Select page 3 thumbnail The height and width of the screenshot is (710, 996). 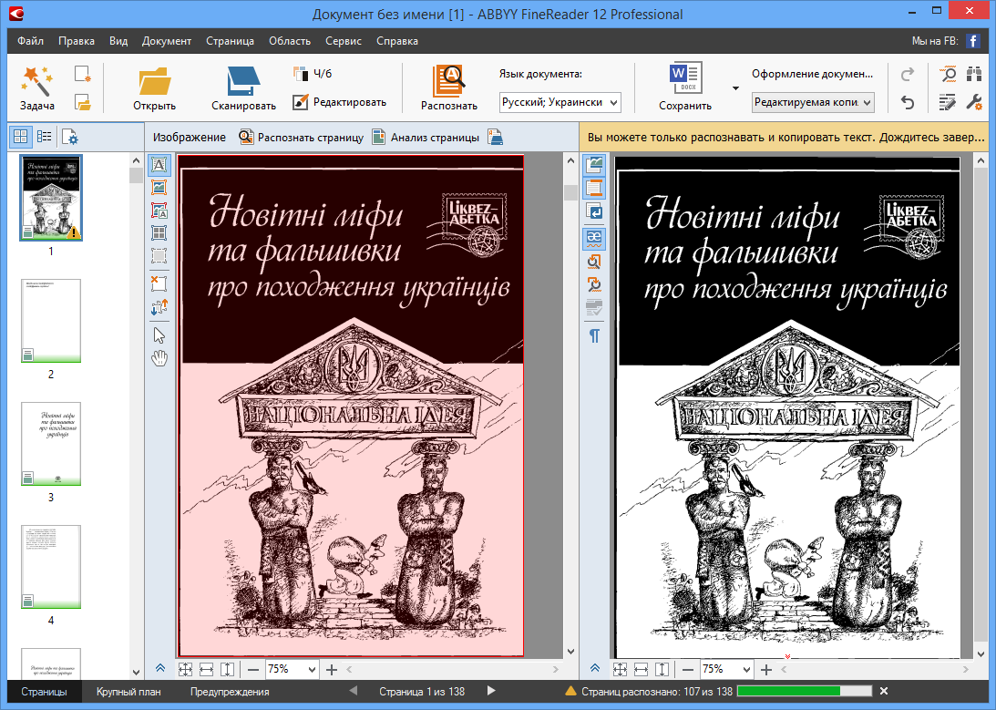coord(51,444)
